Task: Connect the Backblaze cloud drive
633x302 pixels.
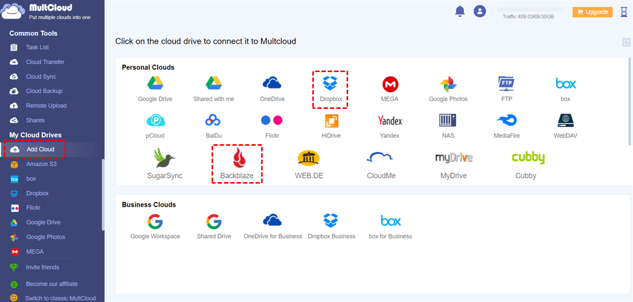Action: (237, 164)
